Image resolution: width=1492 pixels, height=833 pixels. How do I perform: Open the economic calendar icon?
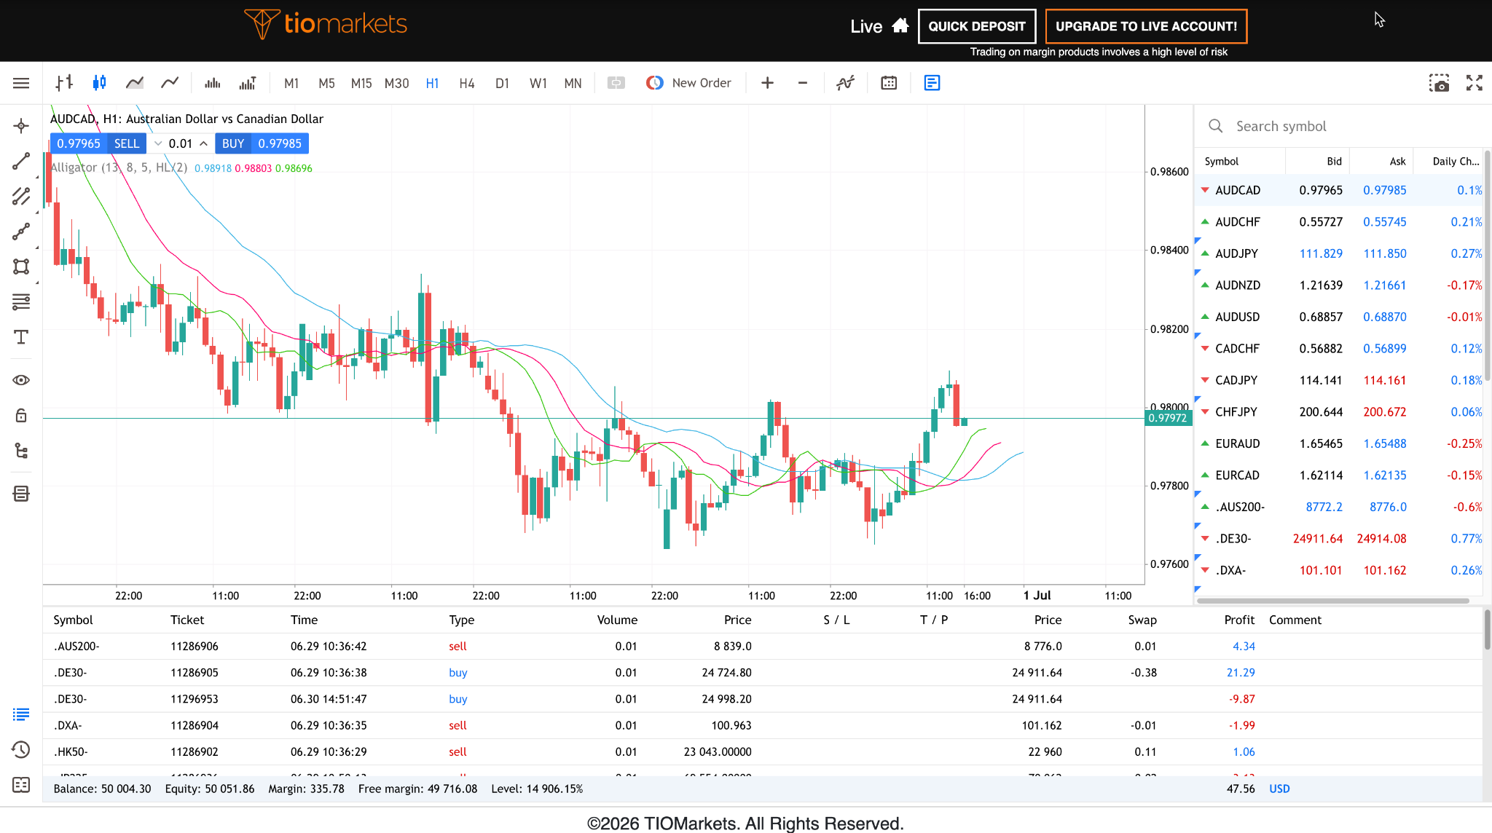click(889, 83)
